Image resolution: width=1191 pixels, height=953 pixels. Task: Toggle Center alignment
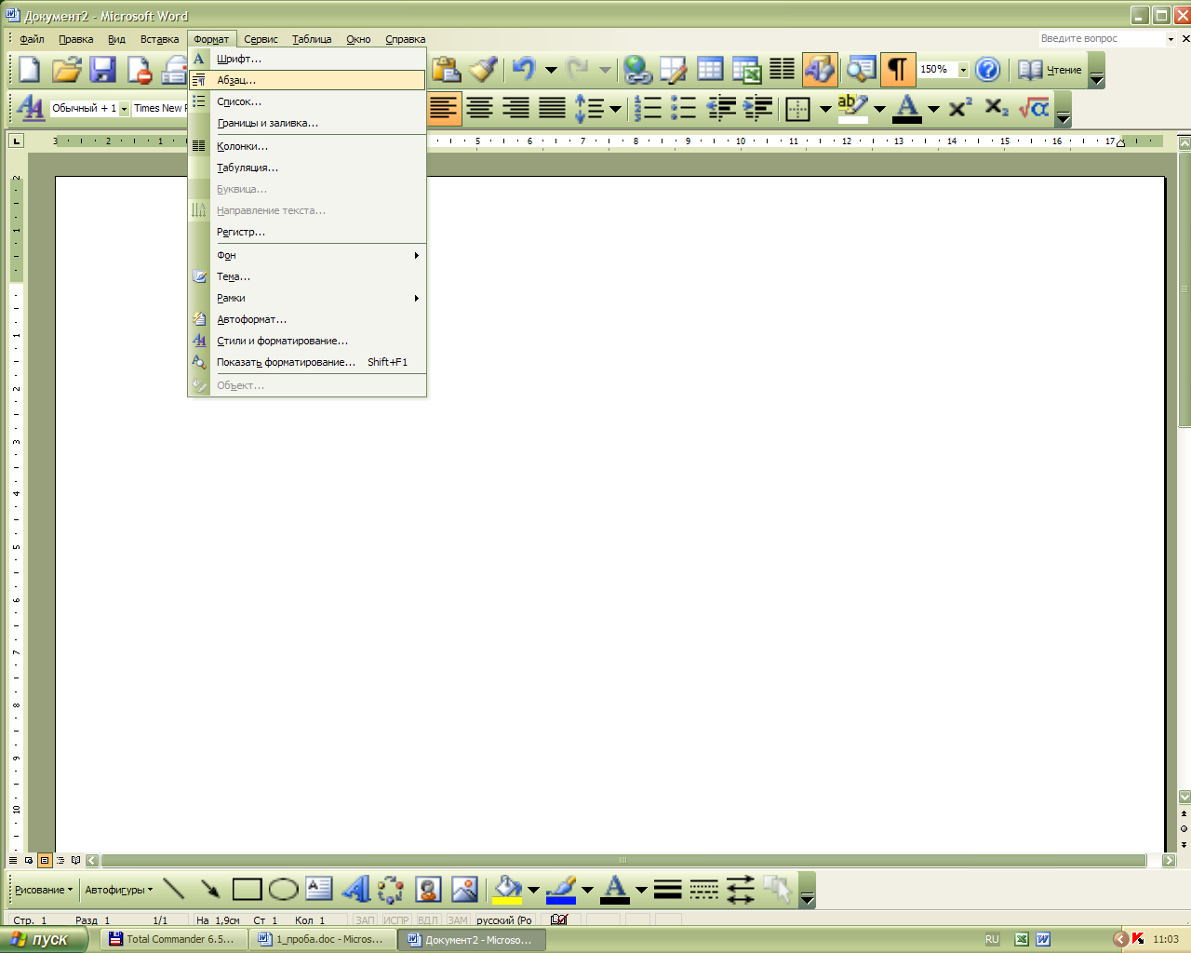click(480, 108)
